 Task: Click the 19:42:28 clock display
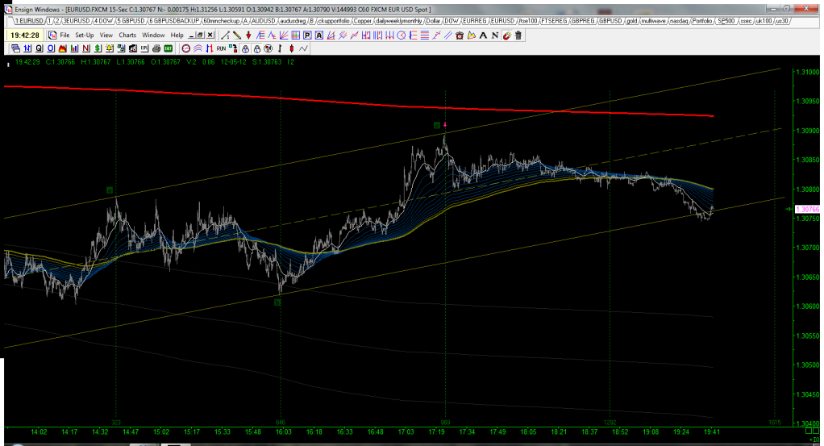pyautogui.click(x=23, y=35)
